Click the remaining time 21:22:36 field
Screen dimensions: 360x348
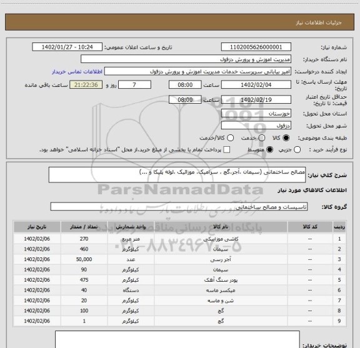tap(86, 85)
